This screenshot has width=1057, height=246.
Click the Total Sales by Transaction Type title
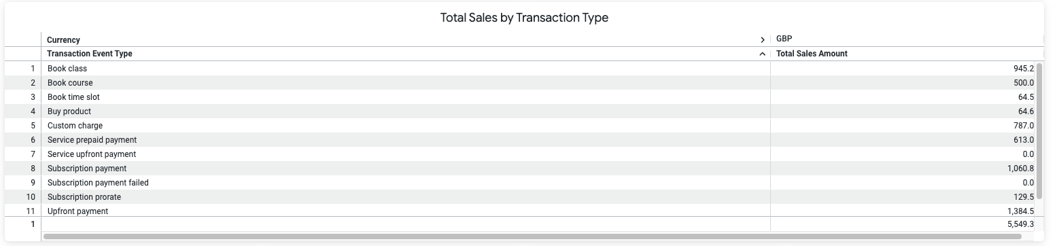(524, 18)
